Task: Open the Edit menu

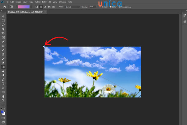Action: coord(12,2)
